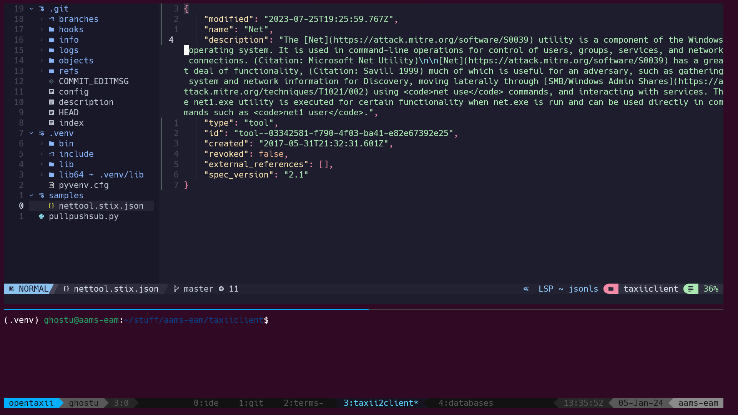Switch to tmux window 0:ide

tap(206, 403)
